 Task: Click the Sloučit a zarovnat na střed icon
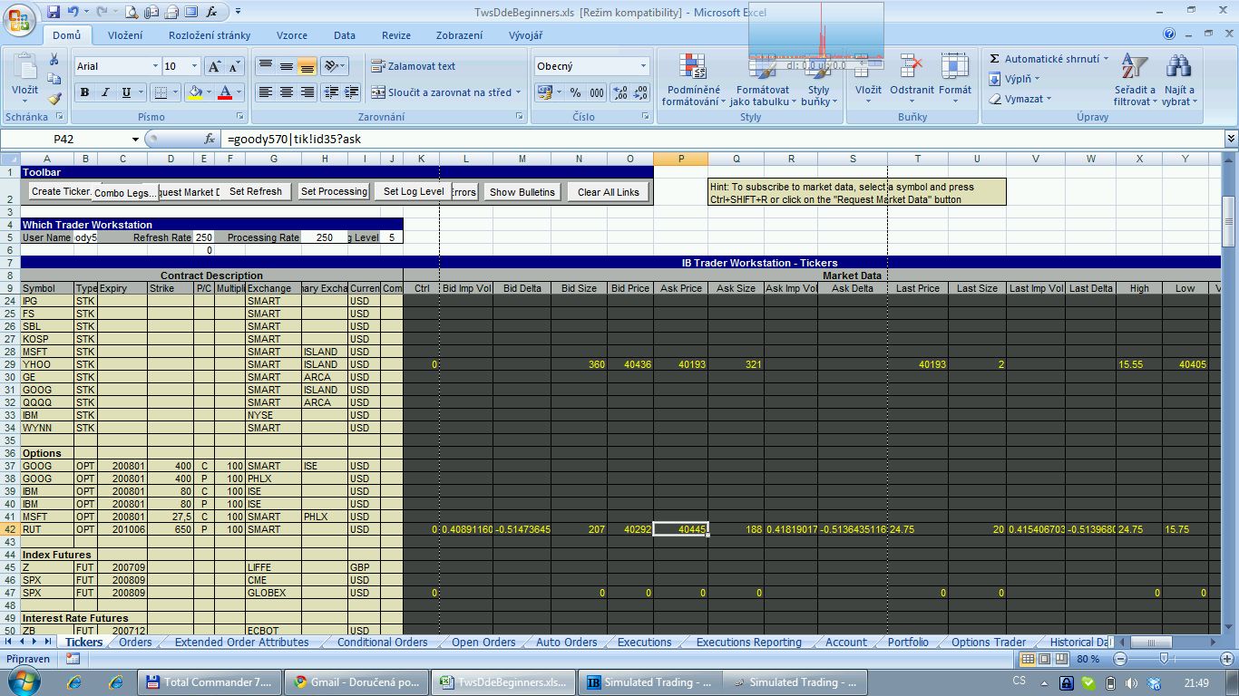(x=377, y=92)
